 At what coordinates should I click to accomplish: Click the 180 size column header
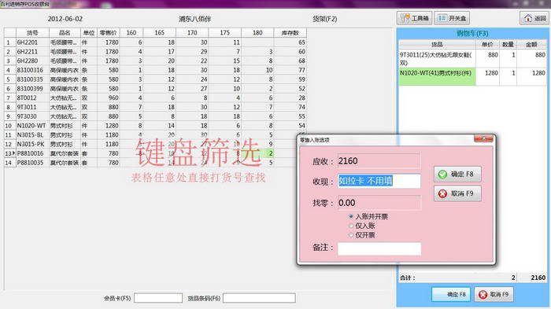257,33
